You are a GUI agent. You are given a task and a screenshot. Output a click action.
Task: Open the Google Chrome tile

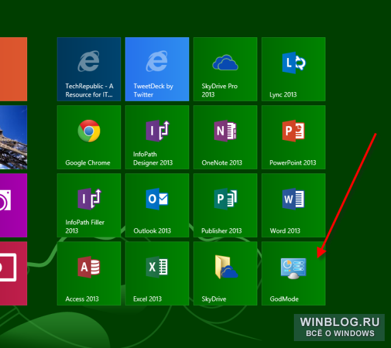pos(89,137)
